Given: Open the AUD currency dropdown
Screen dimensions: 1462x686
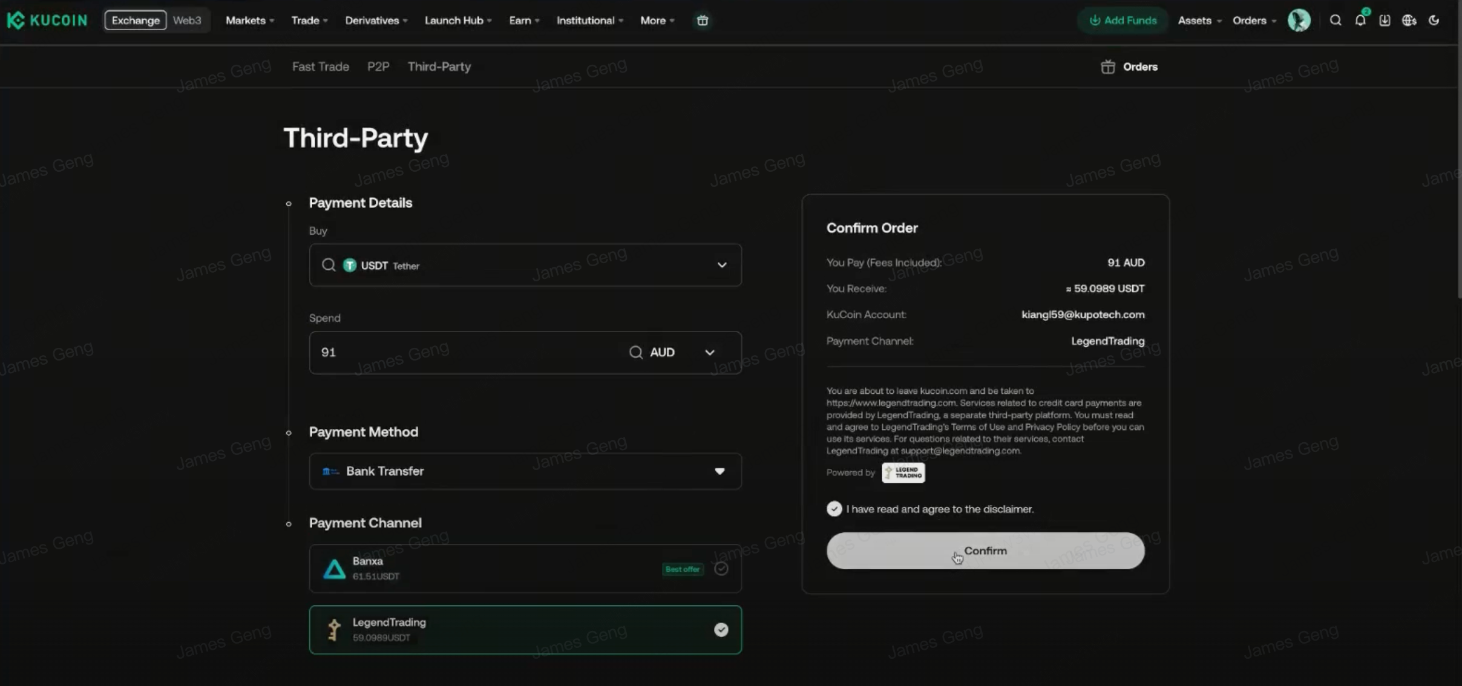Looking at the screenshot, I should [672, 352].
